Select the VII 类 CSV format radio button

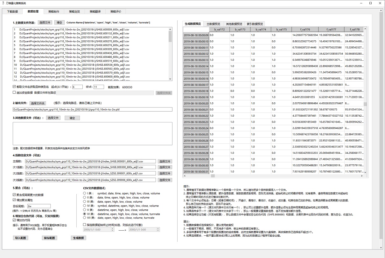[x=84, y=218]
